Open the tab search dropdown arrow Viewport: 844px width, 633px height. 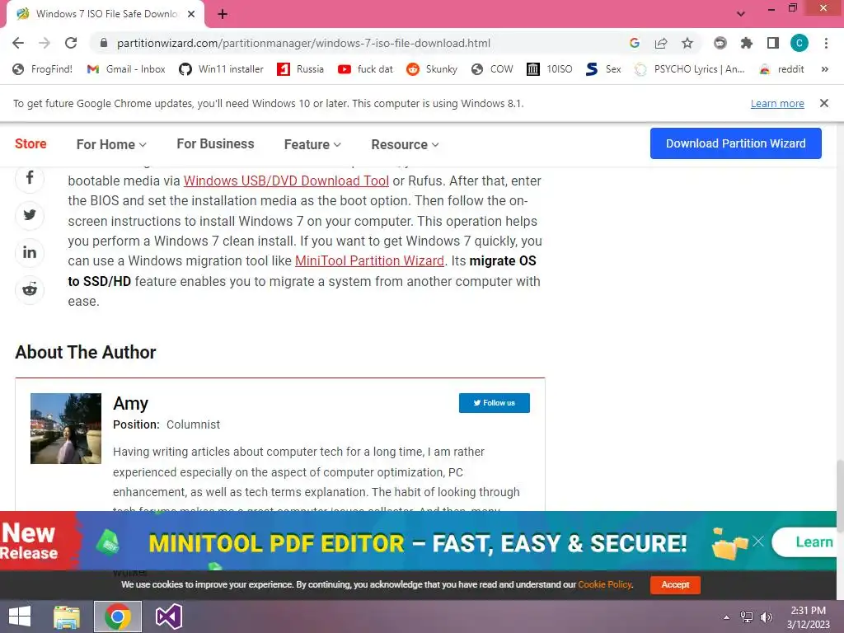coord(741,14)
